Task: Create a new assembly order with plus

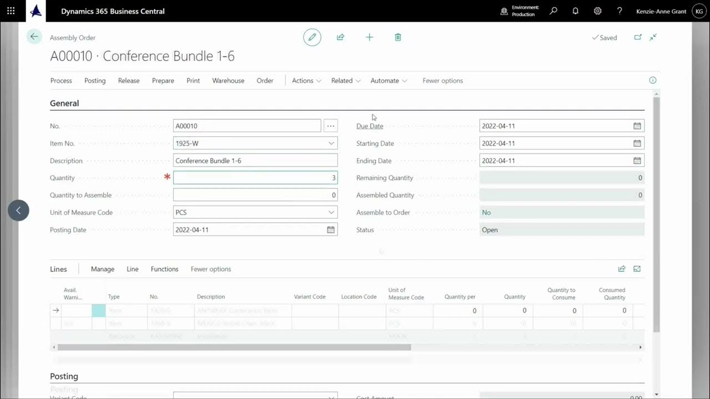Action: (x=369, y=37)
